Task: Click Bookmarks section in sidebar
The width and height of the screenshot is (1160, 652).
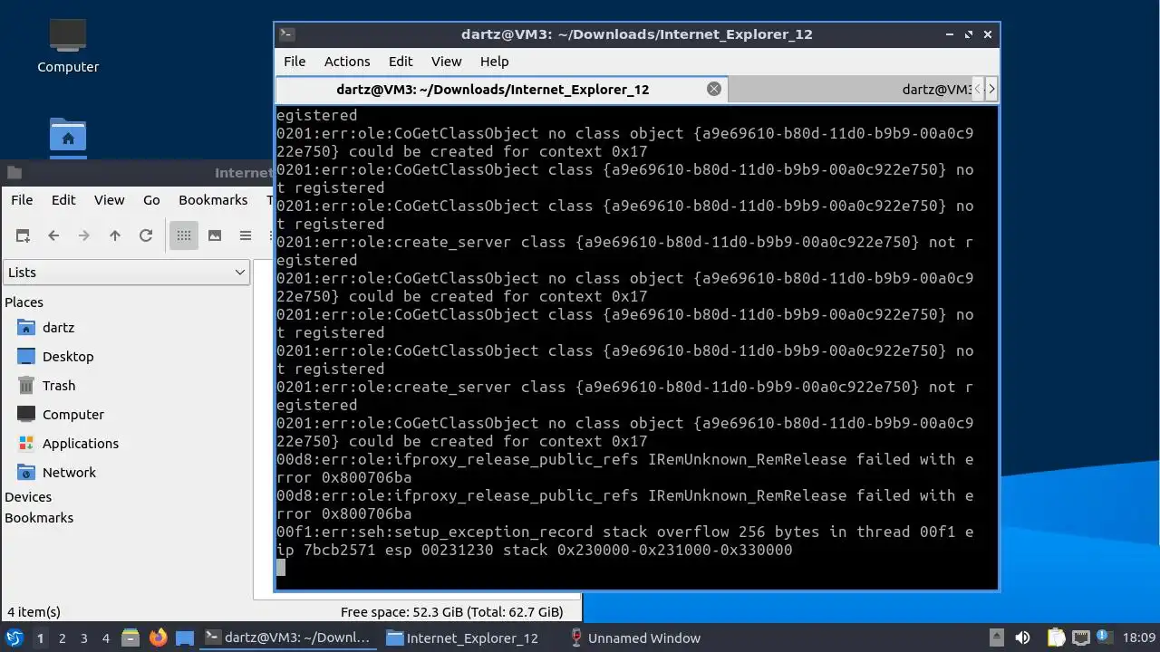Action: coord(39,518)
